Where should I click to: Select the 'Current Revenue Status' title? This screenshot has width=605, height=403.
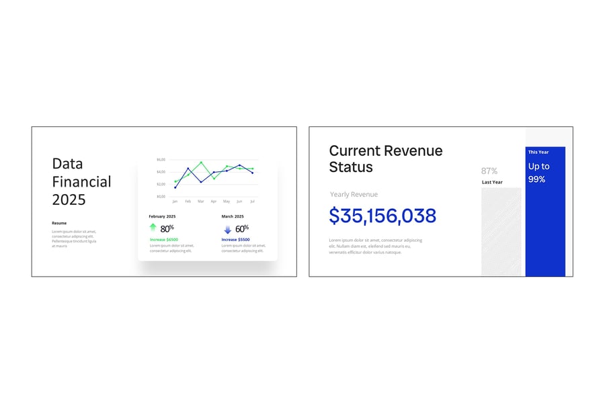coord(385,159)
